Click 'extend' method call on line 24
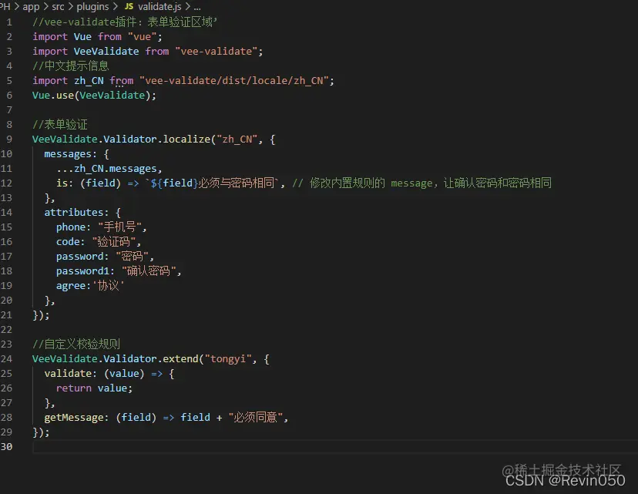The height and width of the screenshot is (494, 638). 180,359
